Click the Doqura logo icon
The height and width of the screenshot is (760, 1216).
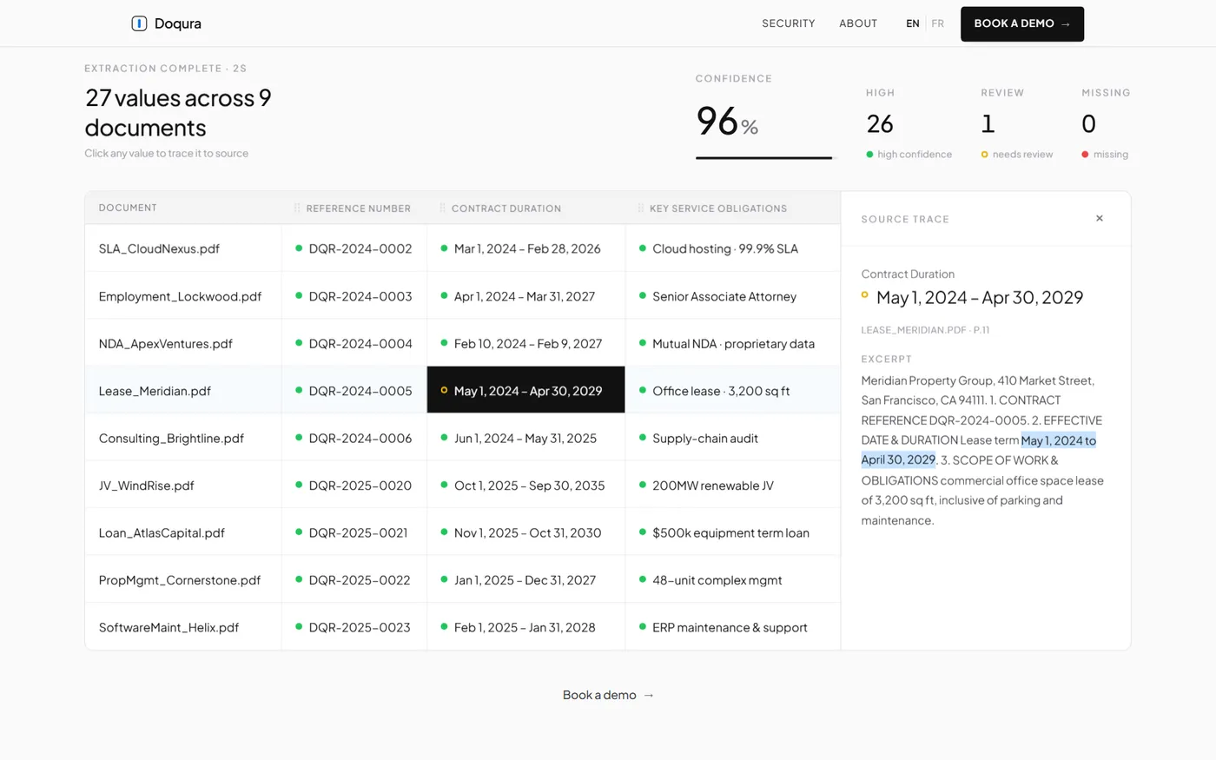click(139, 23)
